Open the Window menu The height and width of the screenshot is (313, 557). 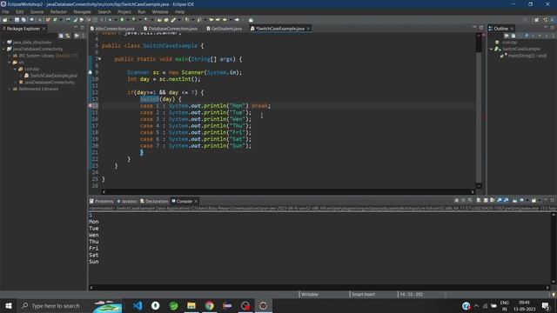click(160, 11)
